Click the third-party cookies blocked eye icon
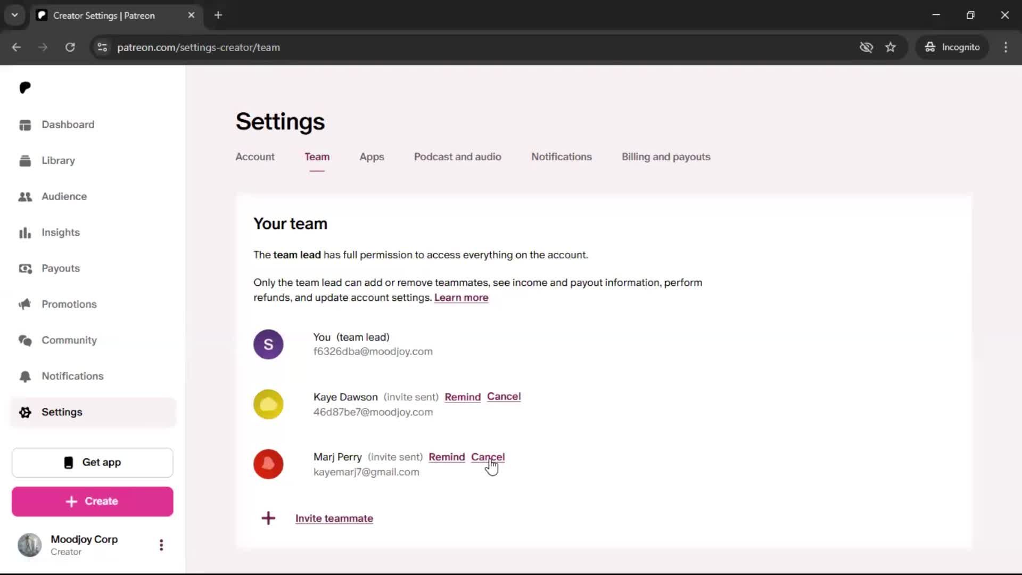 pos(866,47)
